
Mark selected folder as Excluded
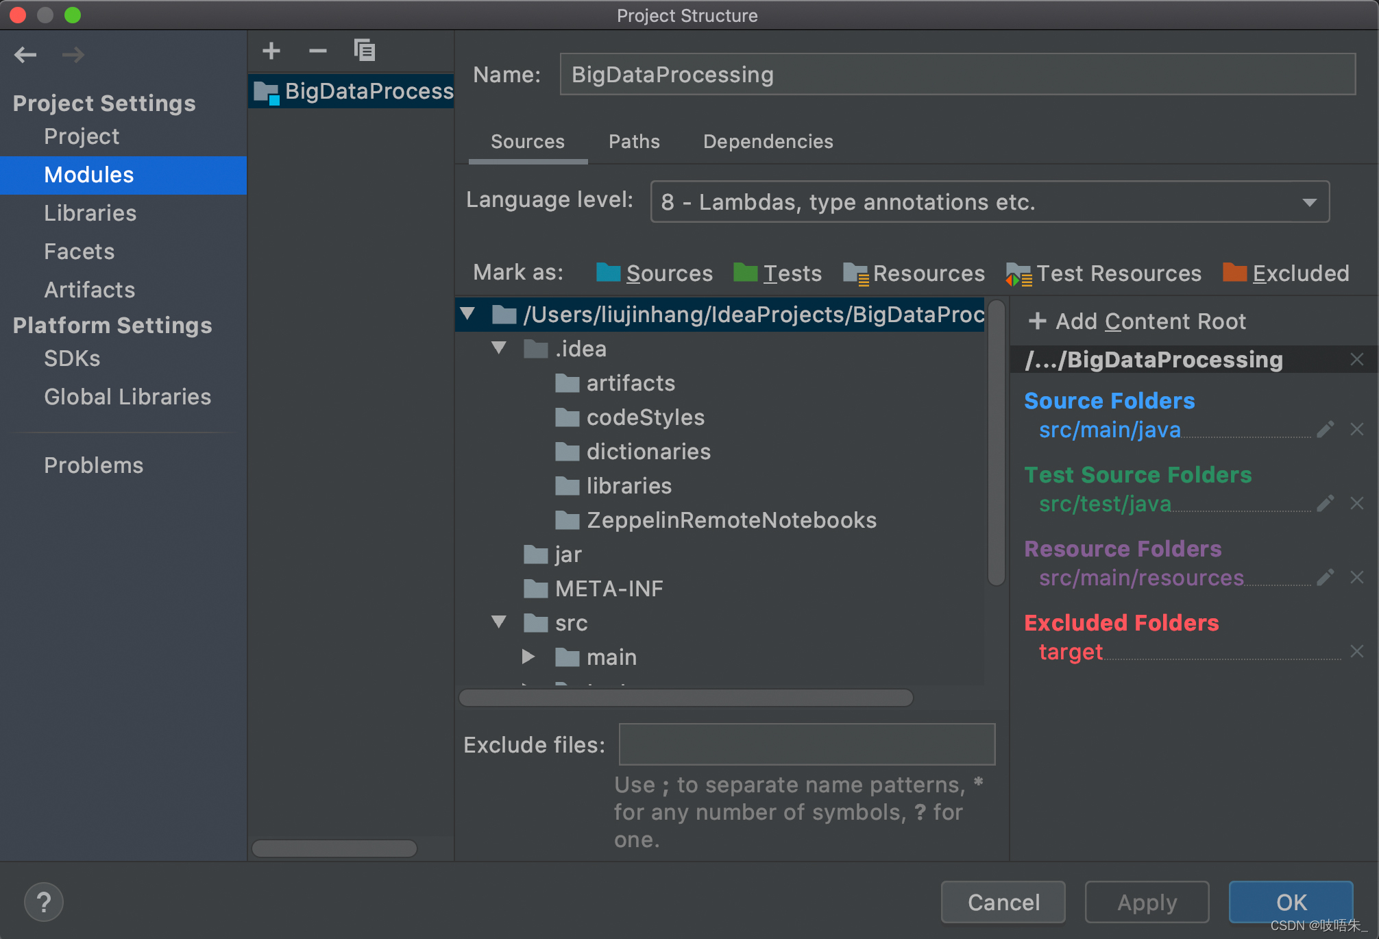(1286, 273)
